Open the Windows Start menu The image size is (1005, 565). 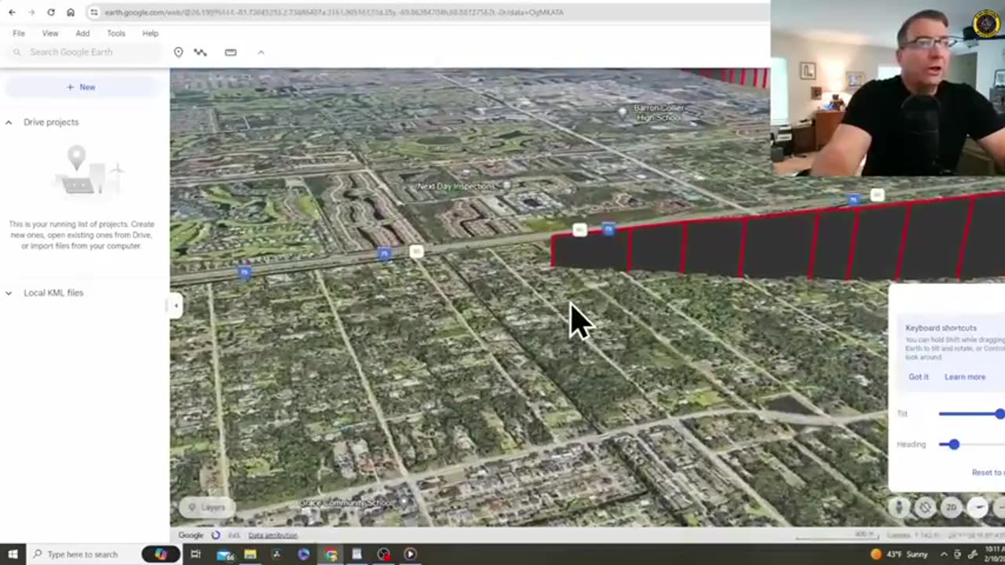point(13,554)
